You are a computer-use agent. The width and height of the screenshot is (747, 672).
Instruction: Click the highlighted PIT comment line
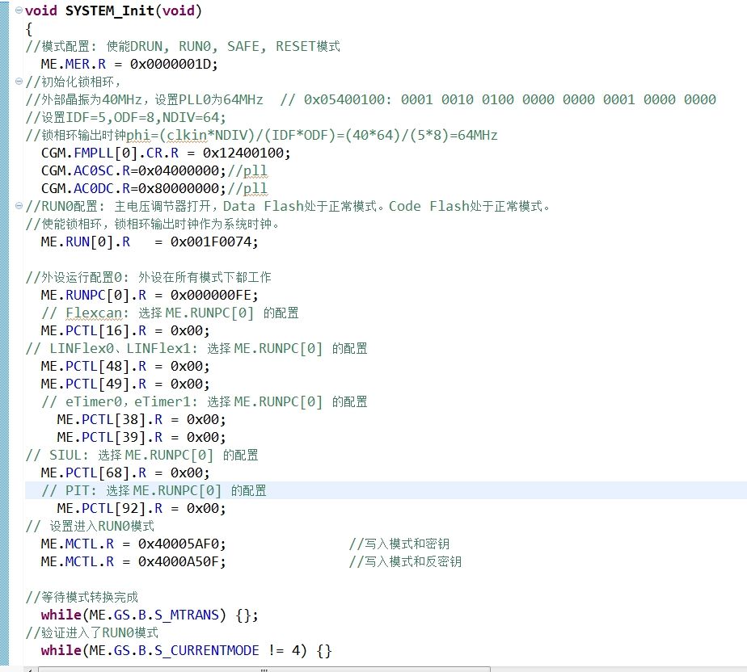click(x=154, y=491)
